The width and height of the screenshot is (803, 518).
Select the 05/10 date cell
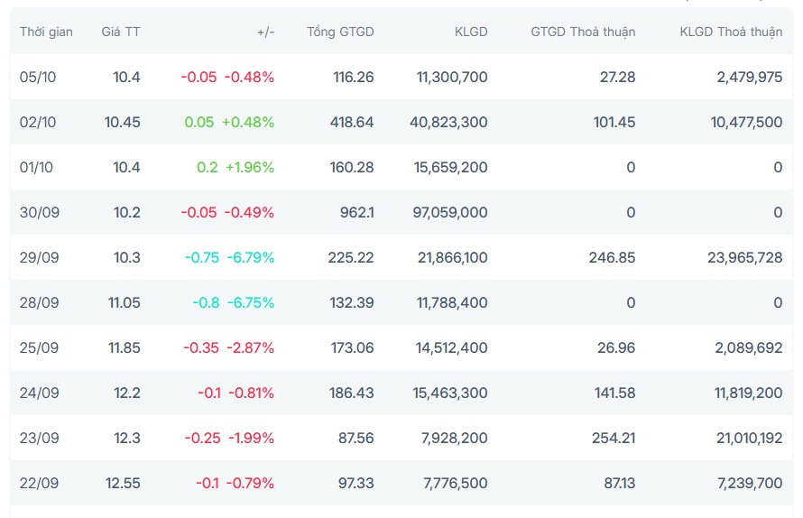point(38,77)
